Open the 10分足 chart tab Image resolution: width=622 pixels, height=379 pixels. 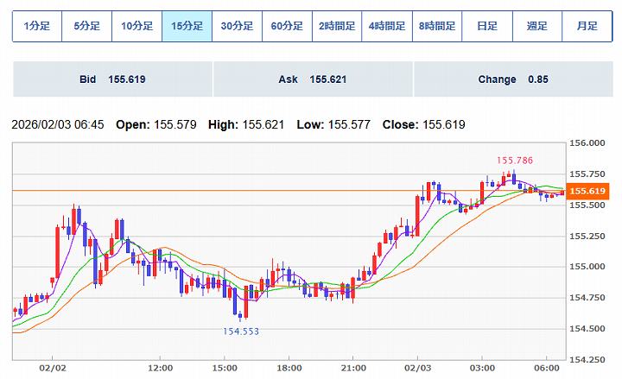pyautogui.click(x=137, y=26)
